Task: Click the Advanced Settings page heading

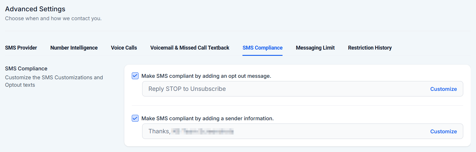Action: tap(35, 9)
